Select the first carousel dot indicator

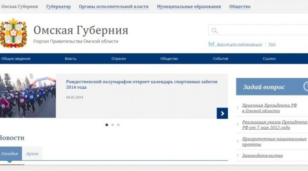tap(107, 125)
